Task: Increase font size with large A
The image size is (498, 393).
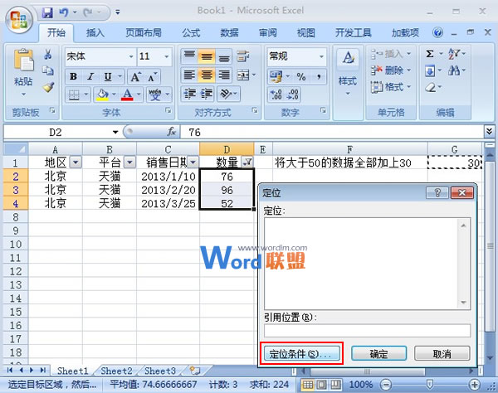Action: (x=135, y=76)
